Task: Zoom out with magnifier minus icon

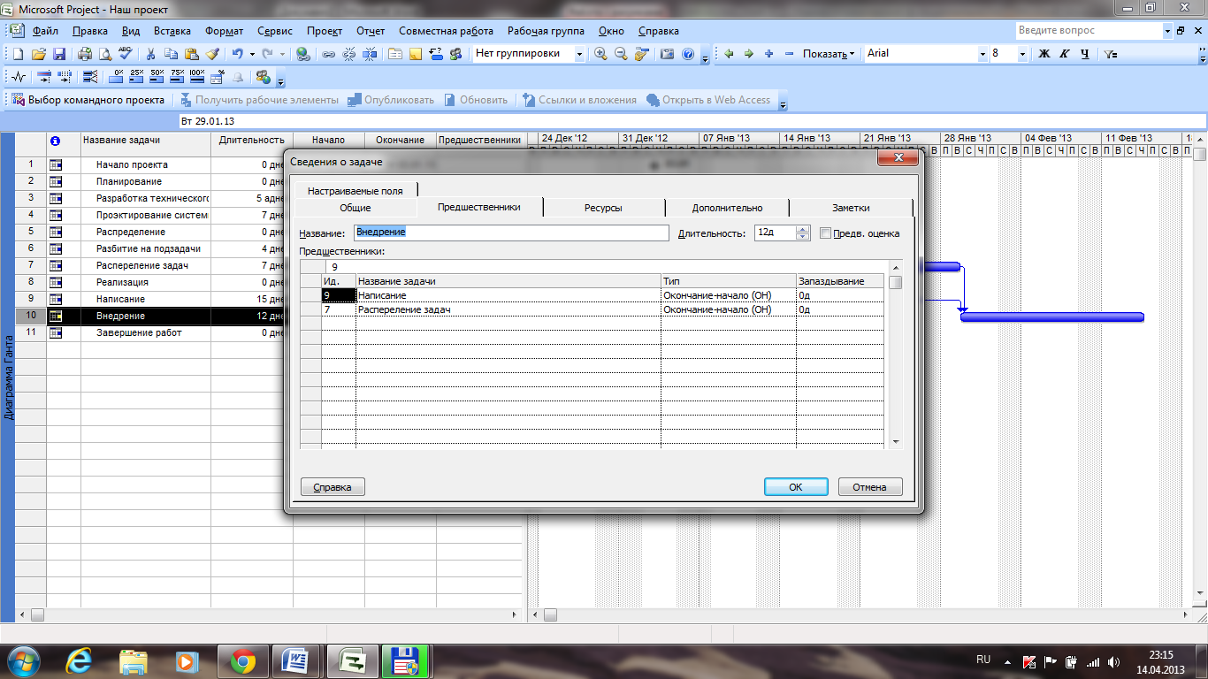Action: pos(621,54)
